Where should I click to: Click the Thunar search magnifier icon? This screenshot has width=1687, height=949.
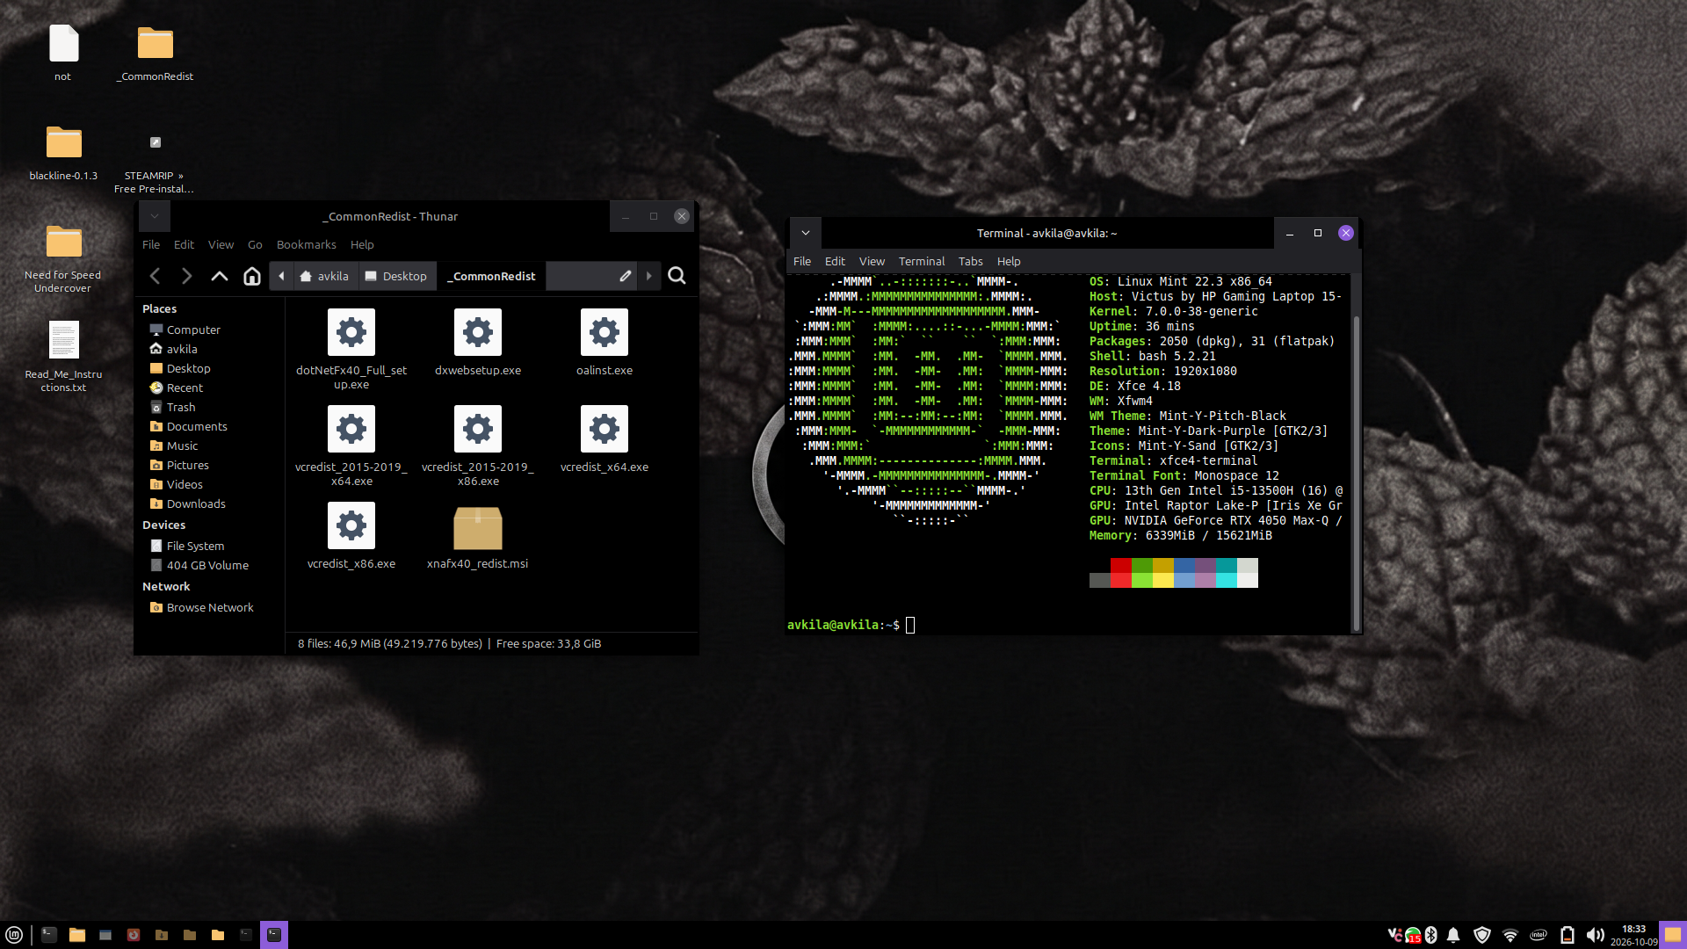click(677, 276)
